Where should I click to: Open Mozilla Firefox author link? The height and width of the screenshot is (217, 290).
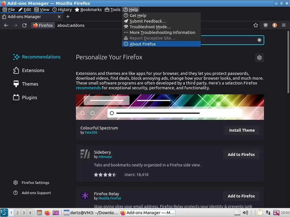pos(110,198)
